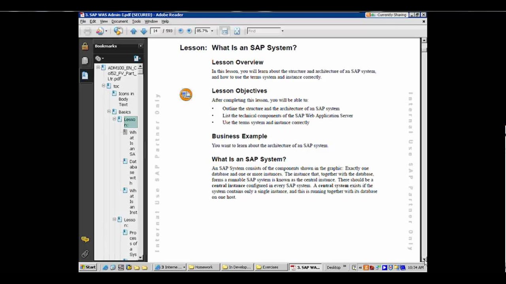This screenshot has height=284, width=506.
Task: Open the Exercises taskbar button
Action: (271, 267)
